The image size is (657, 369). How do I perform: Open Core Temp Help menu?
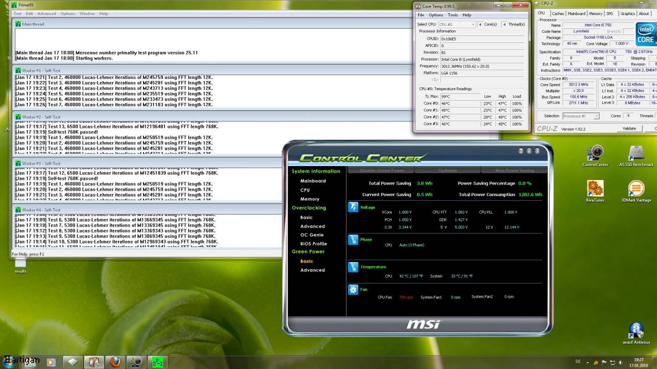[467, 15]
